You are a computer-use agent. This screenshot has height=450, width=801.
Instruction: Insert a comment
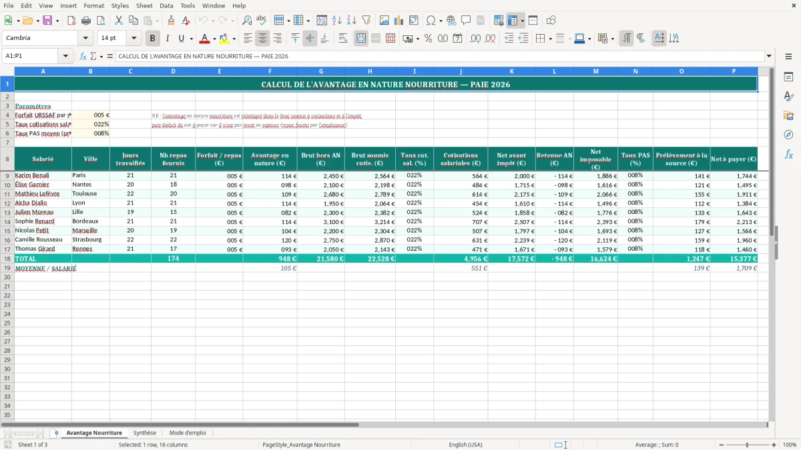(466, 21)
